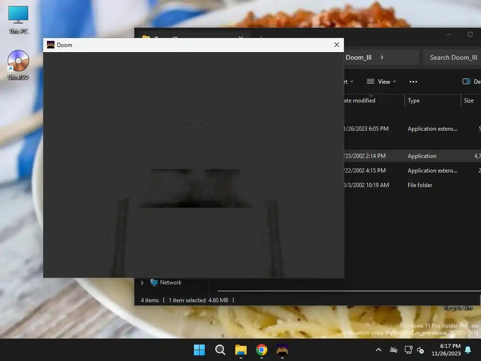This screenshot has width=481, height=361.
Task: Minimize the File Explorer window
Action: coord(449,34)
